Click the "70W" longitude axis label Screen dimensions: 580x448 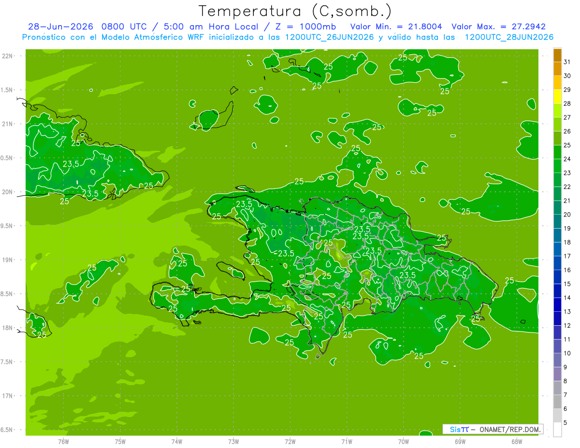pyautogui.click(x=404, y=442)
